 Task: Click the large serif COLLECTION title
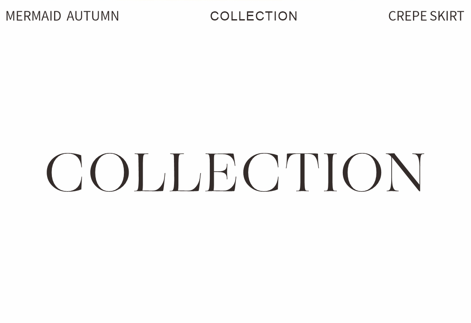235,172
